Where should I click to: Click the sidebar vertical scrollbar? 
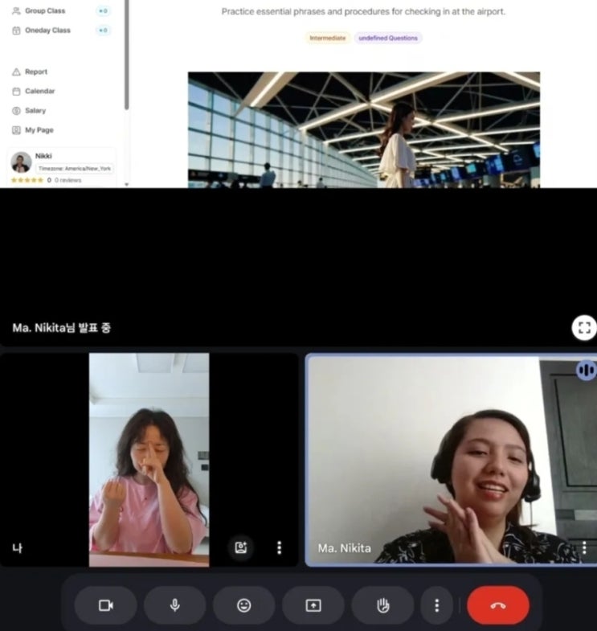(x=127, y=55)
